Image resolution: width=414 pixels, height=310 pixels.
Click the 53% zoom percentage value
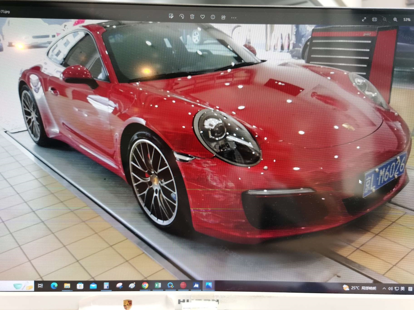coord(407,19)
